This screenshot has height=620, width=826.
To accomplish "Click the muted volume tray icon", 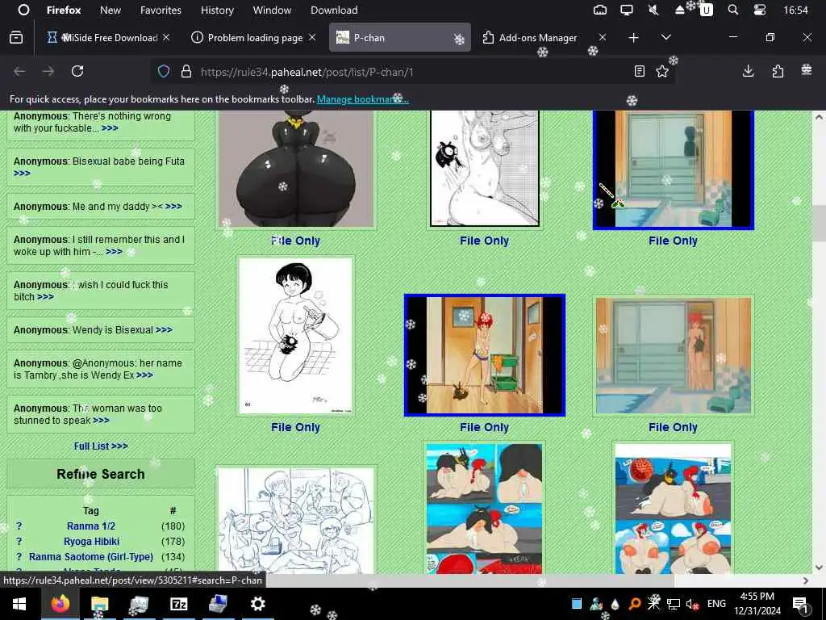I will click(x=693, y=604).
